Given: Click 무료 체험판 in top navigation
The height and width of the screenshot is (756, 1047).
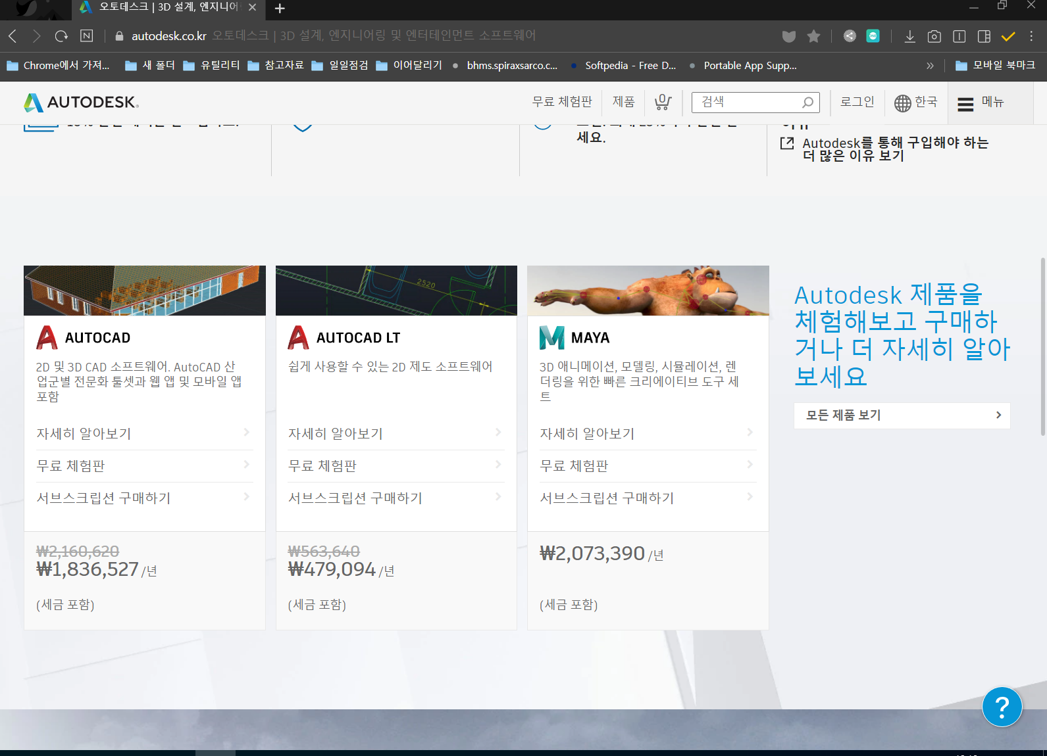Looking at the screenshot, I should coord(562,102).
